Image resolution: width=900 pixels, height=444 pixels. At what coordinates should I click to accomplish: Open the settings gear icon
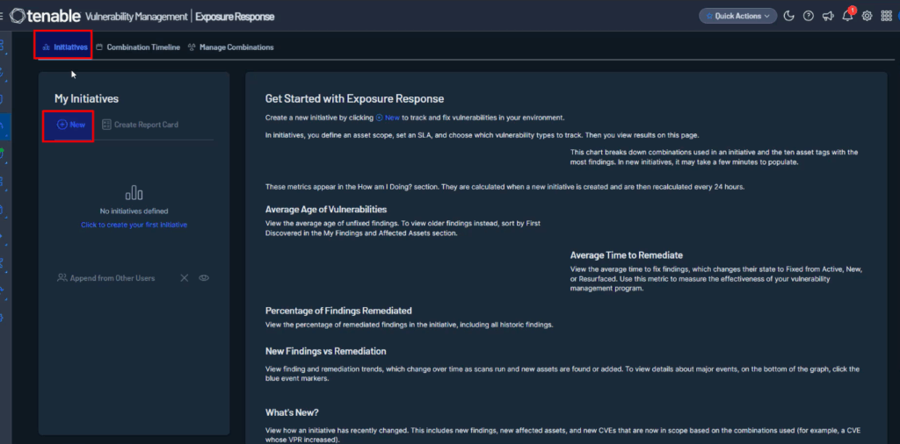(x=867, y=16)
